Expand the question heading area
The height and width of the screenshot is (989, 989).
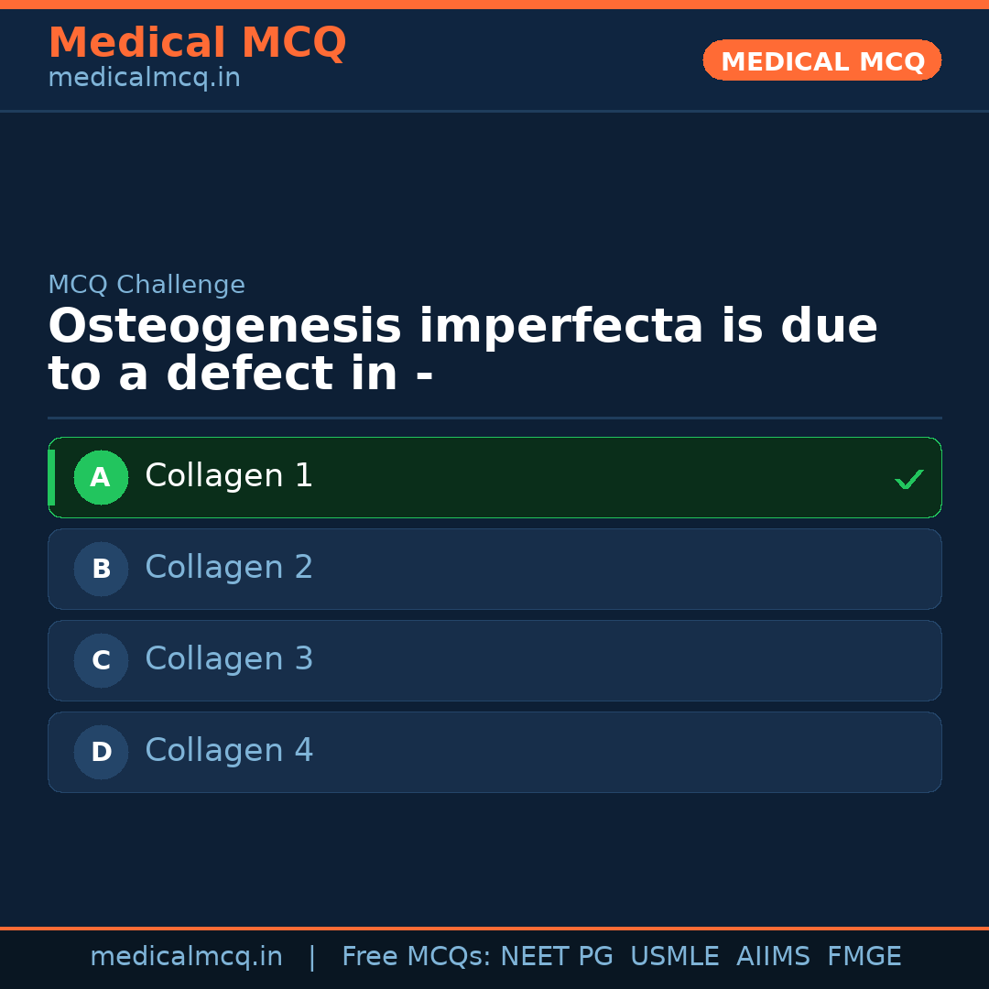coord(462,348)
